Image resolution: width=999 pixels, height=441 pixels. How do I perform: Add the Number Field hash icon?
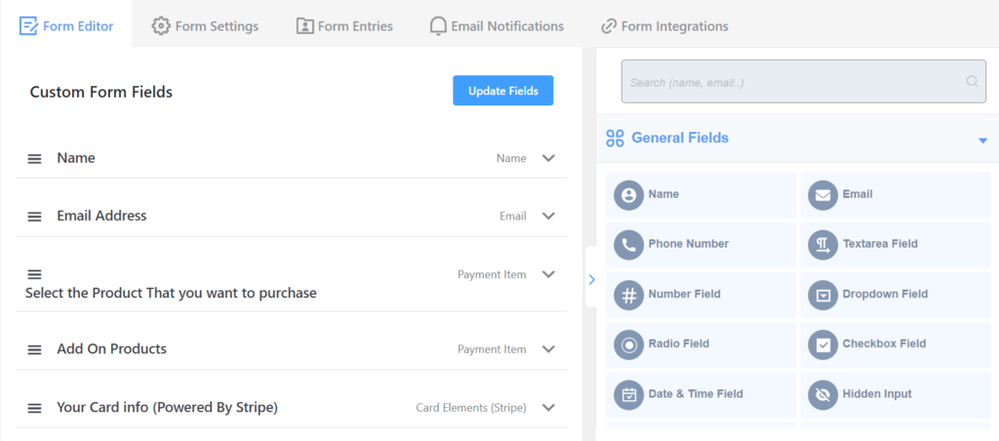pyautogui.click(x=629, y=295)
